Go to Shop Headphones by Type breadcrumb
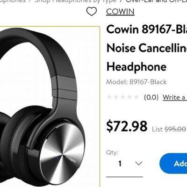The width and height of the screenshot is (187, 187). tap(75, 1)
